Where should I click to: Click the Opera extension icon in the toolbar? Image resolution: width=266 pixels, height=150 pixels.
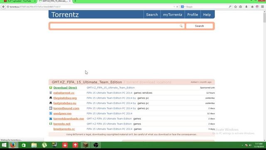pyautogui.click(x=257, y=7)
